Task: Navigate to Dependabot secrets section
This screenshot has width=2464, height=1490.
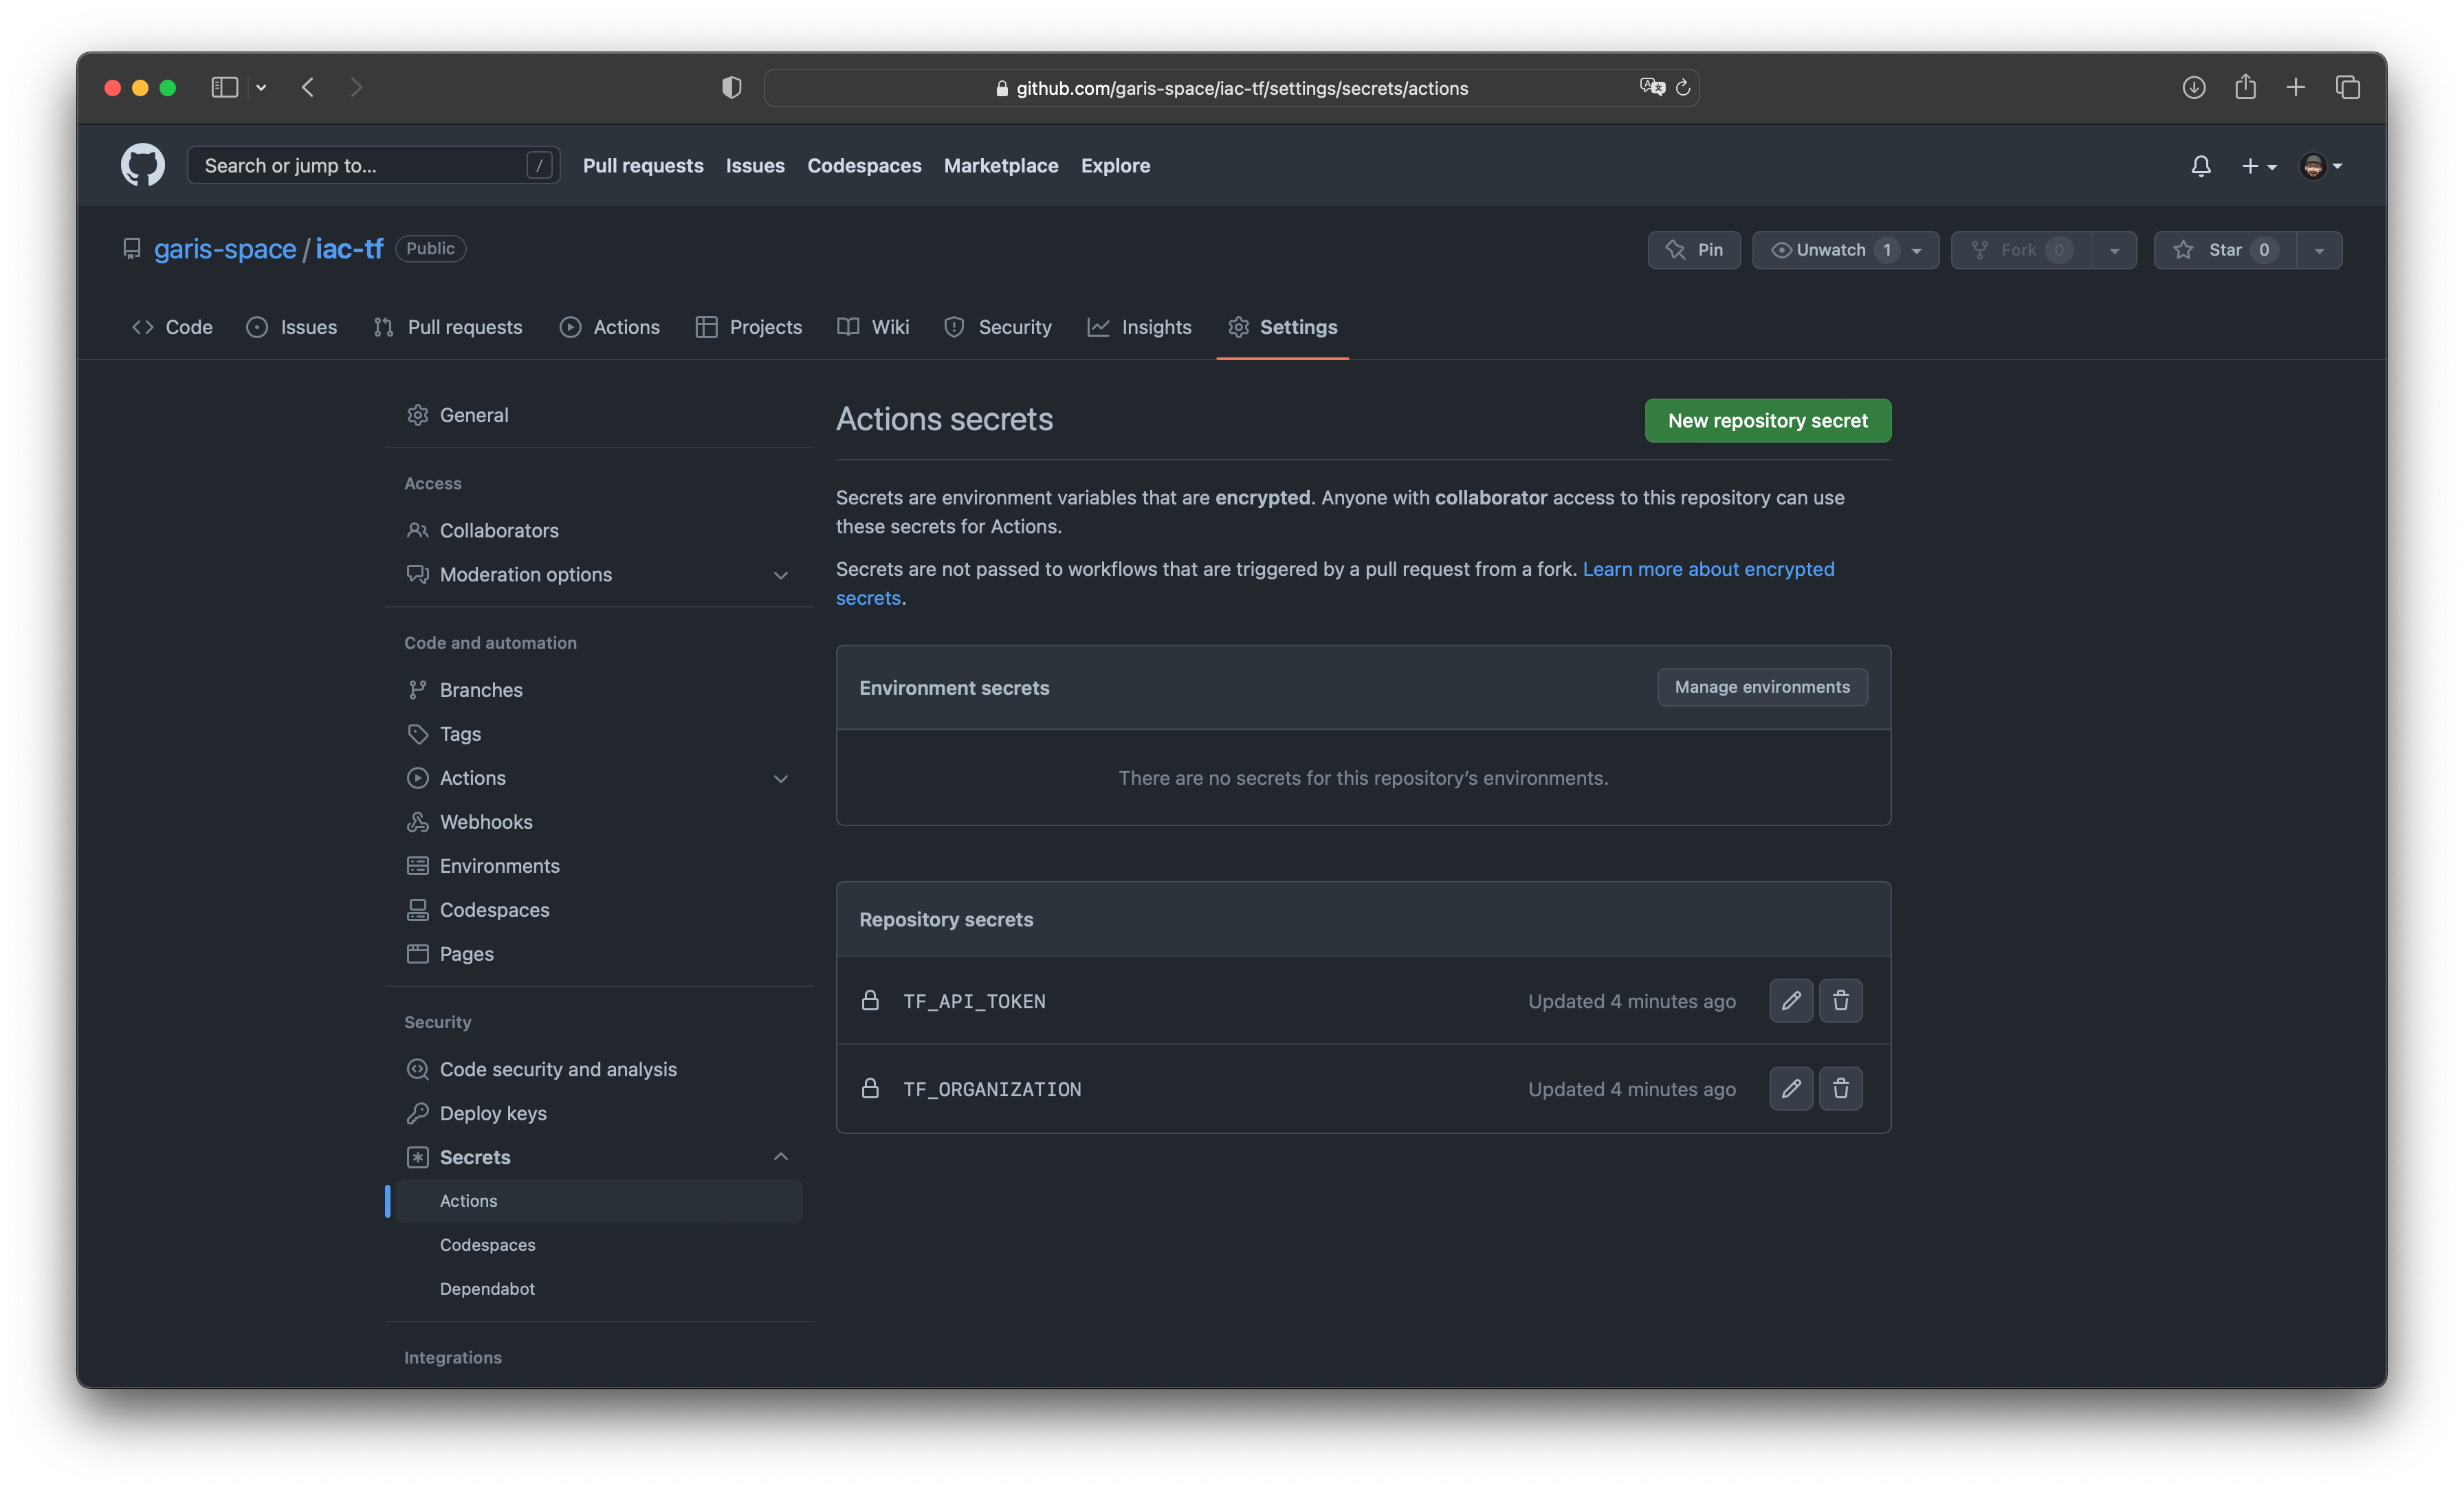Action: pyautogui.click(x=487, y=1288)
